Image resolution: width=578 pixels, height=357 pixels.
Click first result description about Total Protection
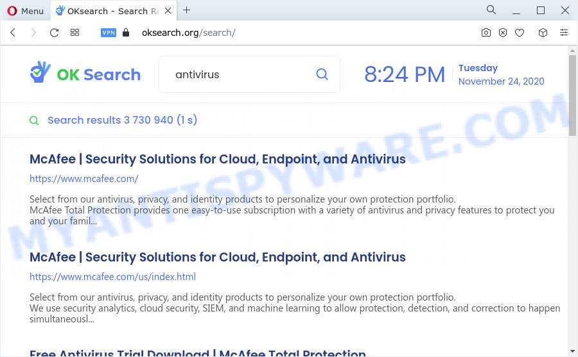tap(292, 210)
